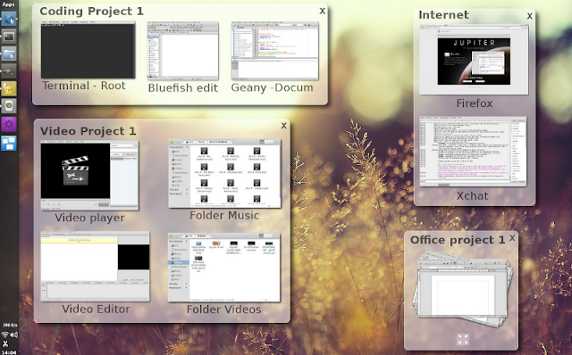Image resolution: width=572 pixels, height=355 pixels.
Task: Select the Terminal - Root window thumbnail
Action: pyautogui.click(x=88, y=50)
